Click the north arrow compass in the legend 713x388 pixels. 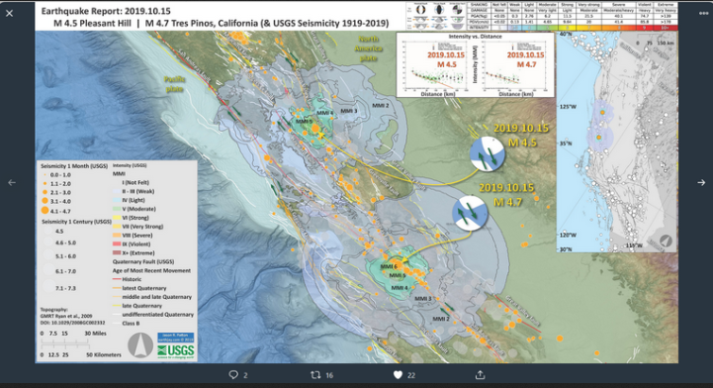tap(140, 345)
